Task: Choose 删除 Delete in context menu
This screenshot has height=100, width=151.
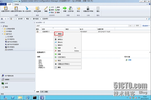Action: coord(68,51)
